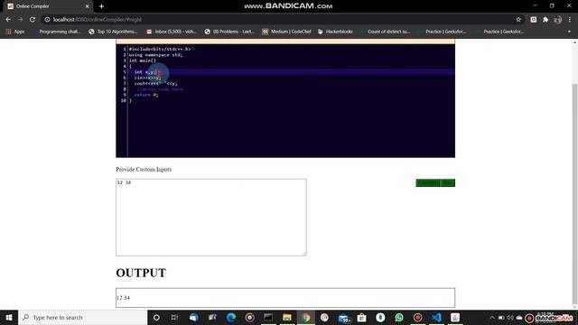The image size is (578, 325).
Task: Open the Apps bookmarks shortcut
Action: click(15, 32)
